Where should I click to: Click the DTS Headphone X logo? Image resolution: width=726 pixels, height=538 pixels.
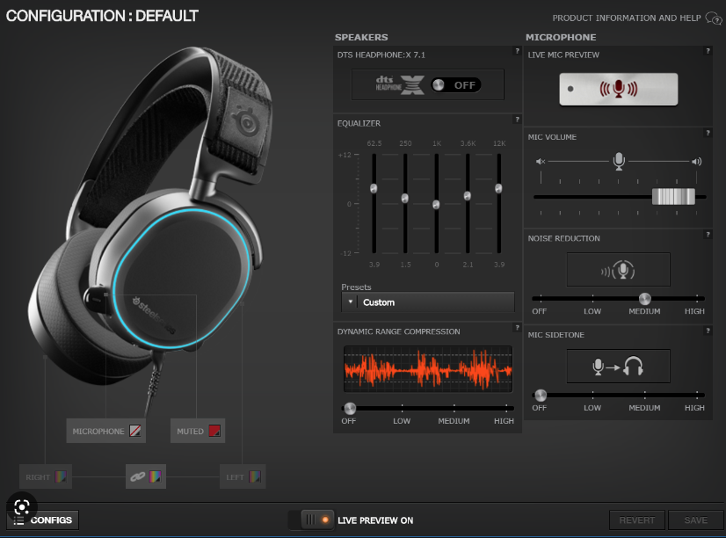click(x=400, y=84)
